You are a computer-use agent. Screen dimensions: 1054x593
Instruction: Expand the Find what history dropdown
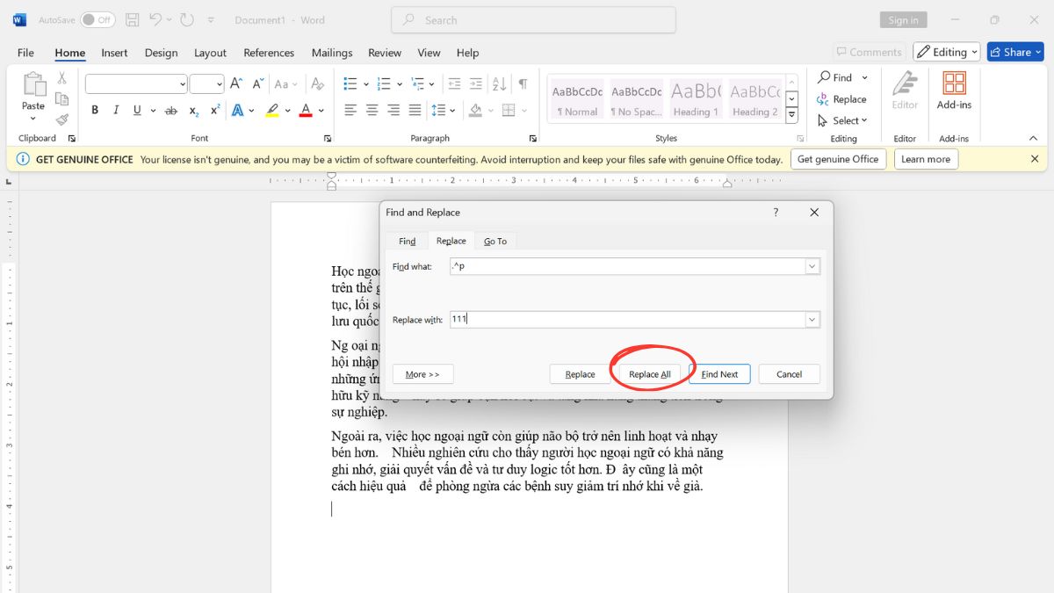812,266
